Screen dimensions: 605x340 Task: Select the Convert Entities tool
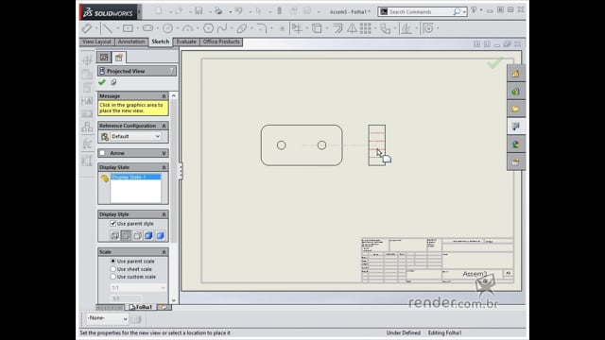317,28
